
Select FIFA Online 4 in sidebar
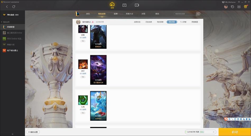tap(12, 39)
